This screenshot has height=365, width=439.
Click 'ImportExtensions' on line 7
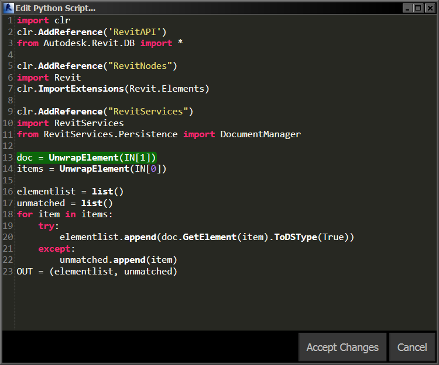click(x=81, y=89)
